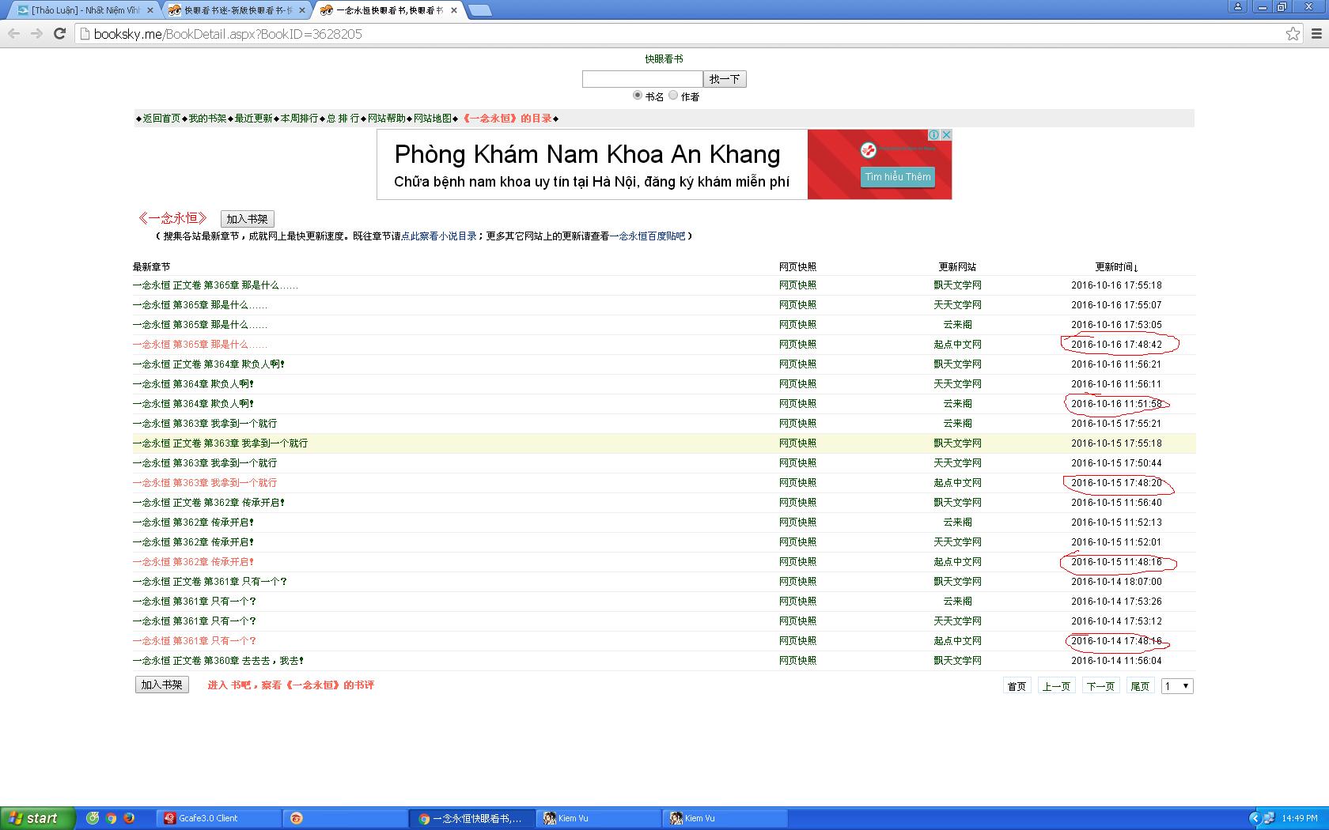The height and width of the screenshot is (830, 1329).
Task: Open the Chrome hamburger menu
Action: tap(1317, 33)
